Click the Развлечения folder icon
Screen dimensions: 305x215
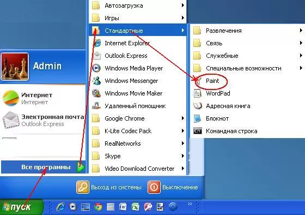(x=197, y=31)
